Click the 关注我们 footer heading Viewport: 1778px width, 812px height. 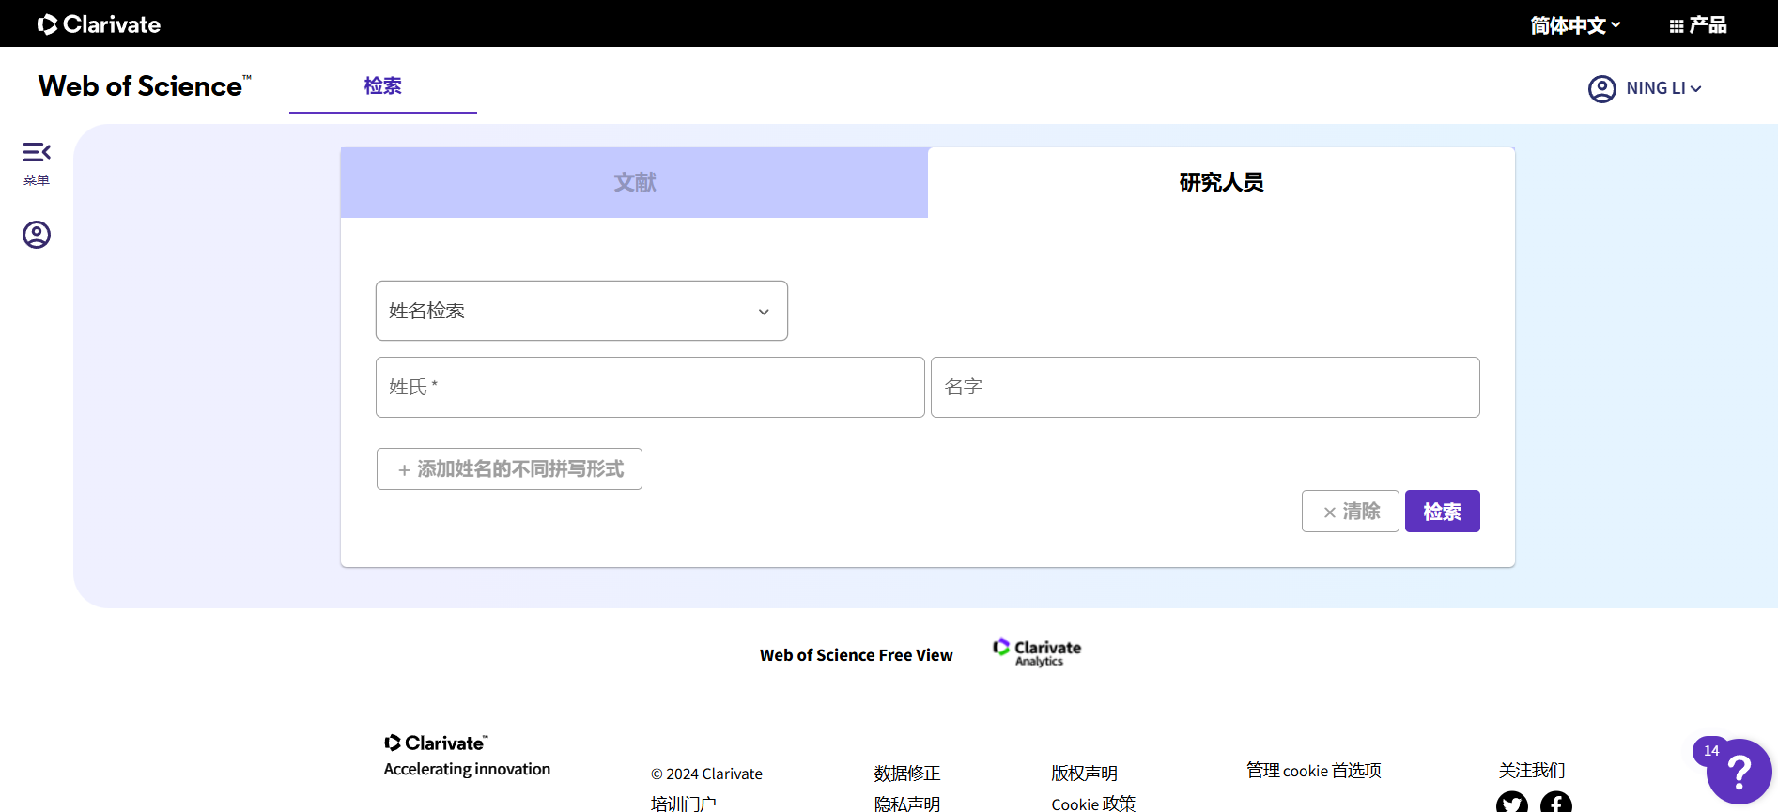[x=1531, y=771]
